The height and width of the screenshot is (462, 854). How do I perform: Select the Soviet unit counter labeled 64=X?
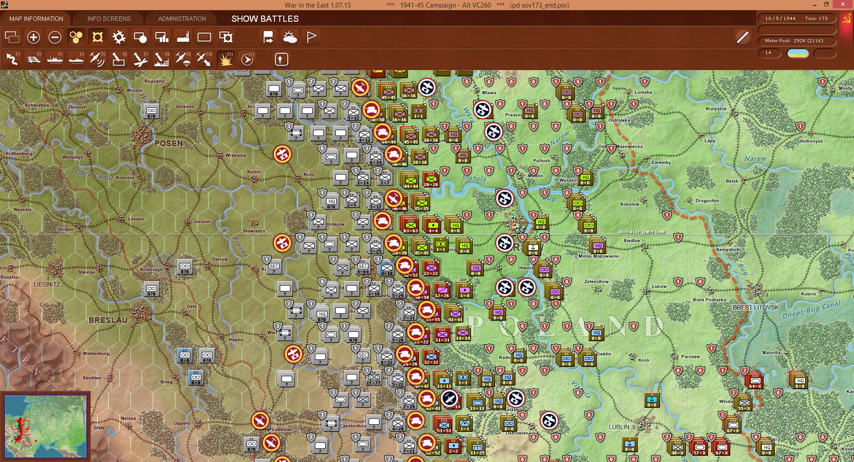click(755, 380)
